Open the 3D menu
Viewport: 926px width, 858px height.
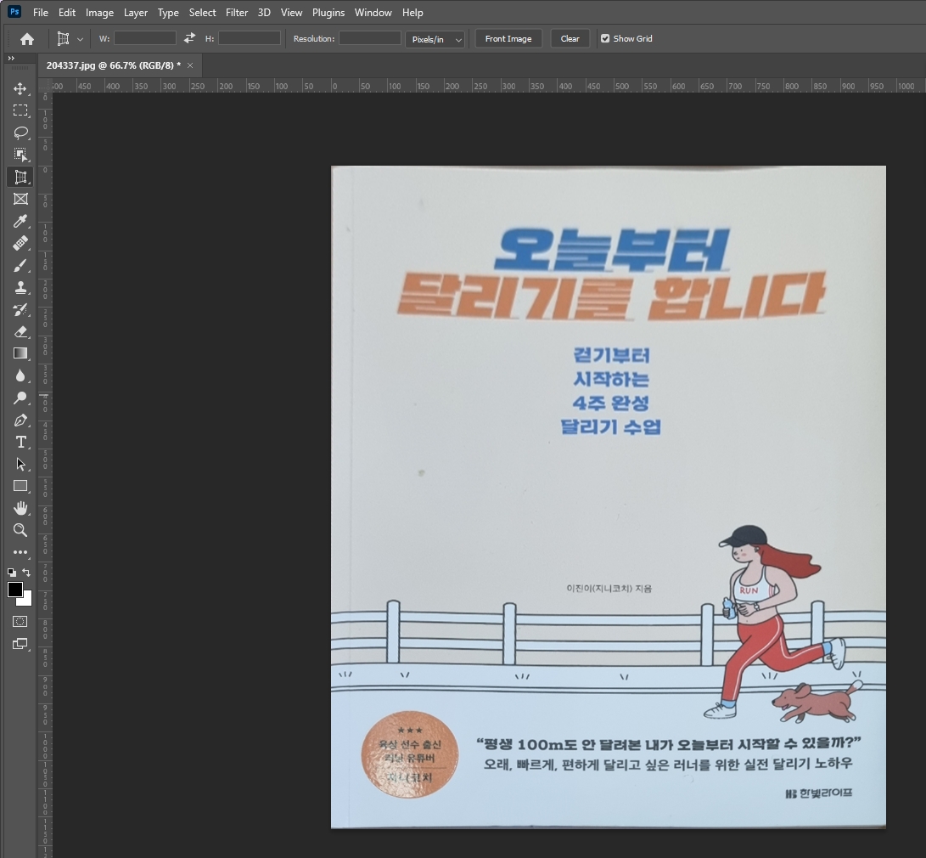click(x=264, y=13)
